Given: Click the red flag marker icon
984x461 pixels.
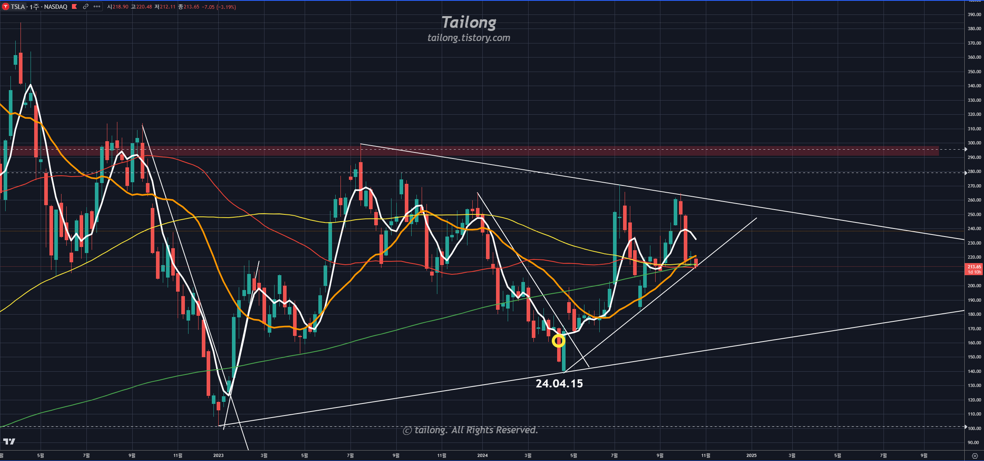Looking at the screenshot, I should point(74,6).
